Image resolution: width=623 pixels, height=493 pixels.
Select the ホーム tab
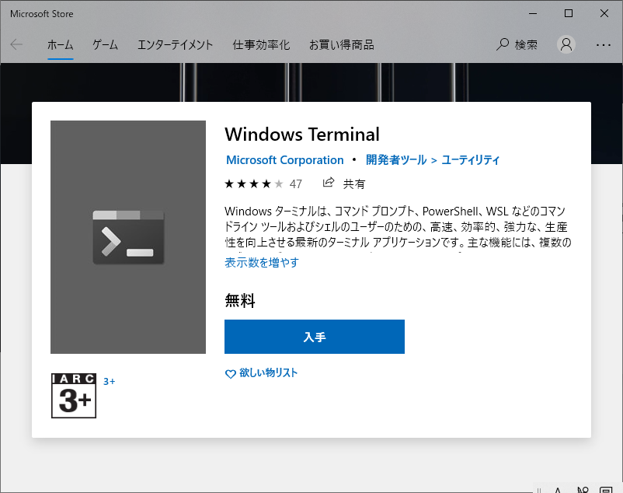(x=60, y=44)
